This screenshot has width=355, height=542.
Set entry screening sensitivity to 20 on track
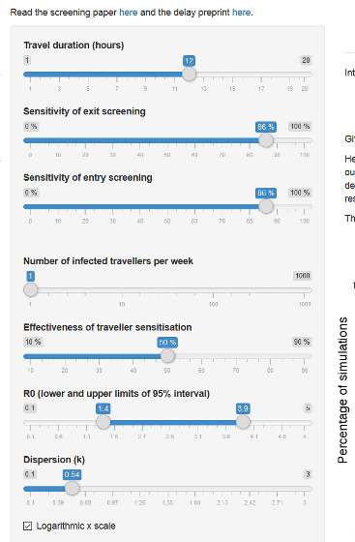[85, 207]
